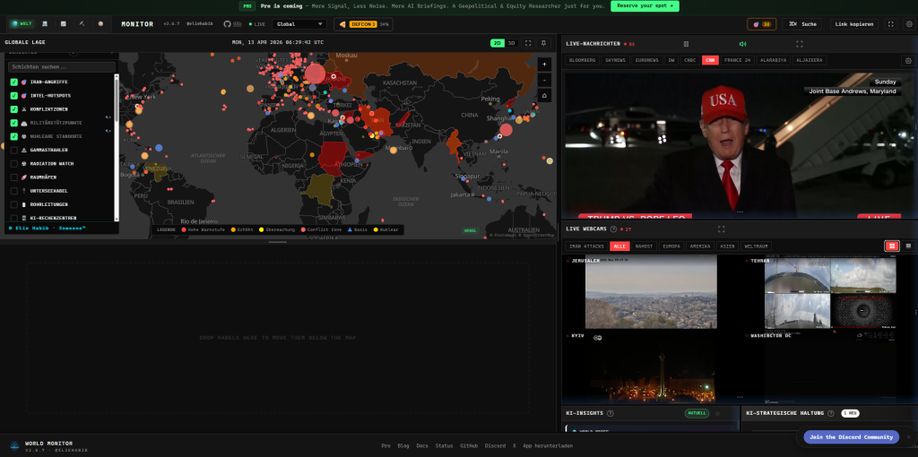Image resolution: width=918 pixels, height=457 pixels.
Task: Zoom in on the map
Action: tap(544, 65)
